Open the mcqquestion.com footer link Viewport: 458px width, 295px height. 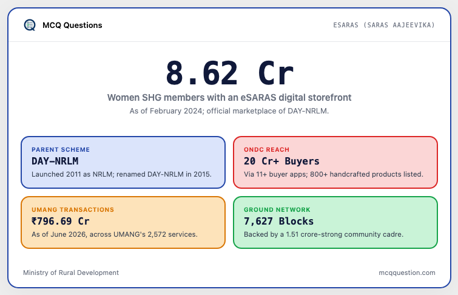[x=407, y=273]
